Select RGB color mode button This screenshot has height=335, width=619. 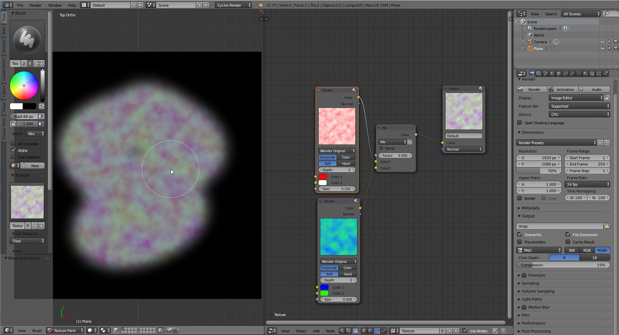587,250
